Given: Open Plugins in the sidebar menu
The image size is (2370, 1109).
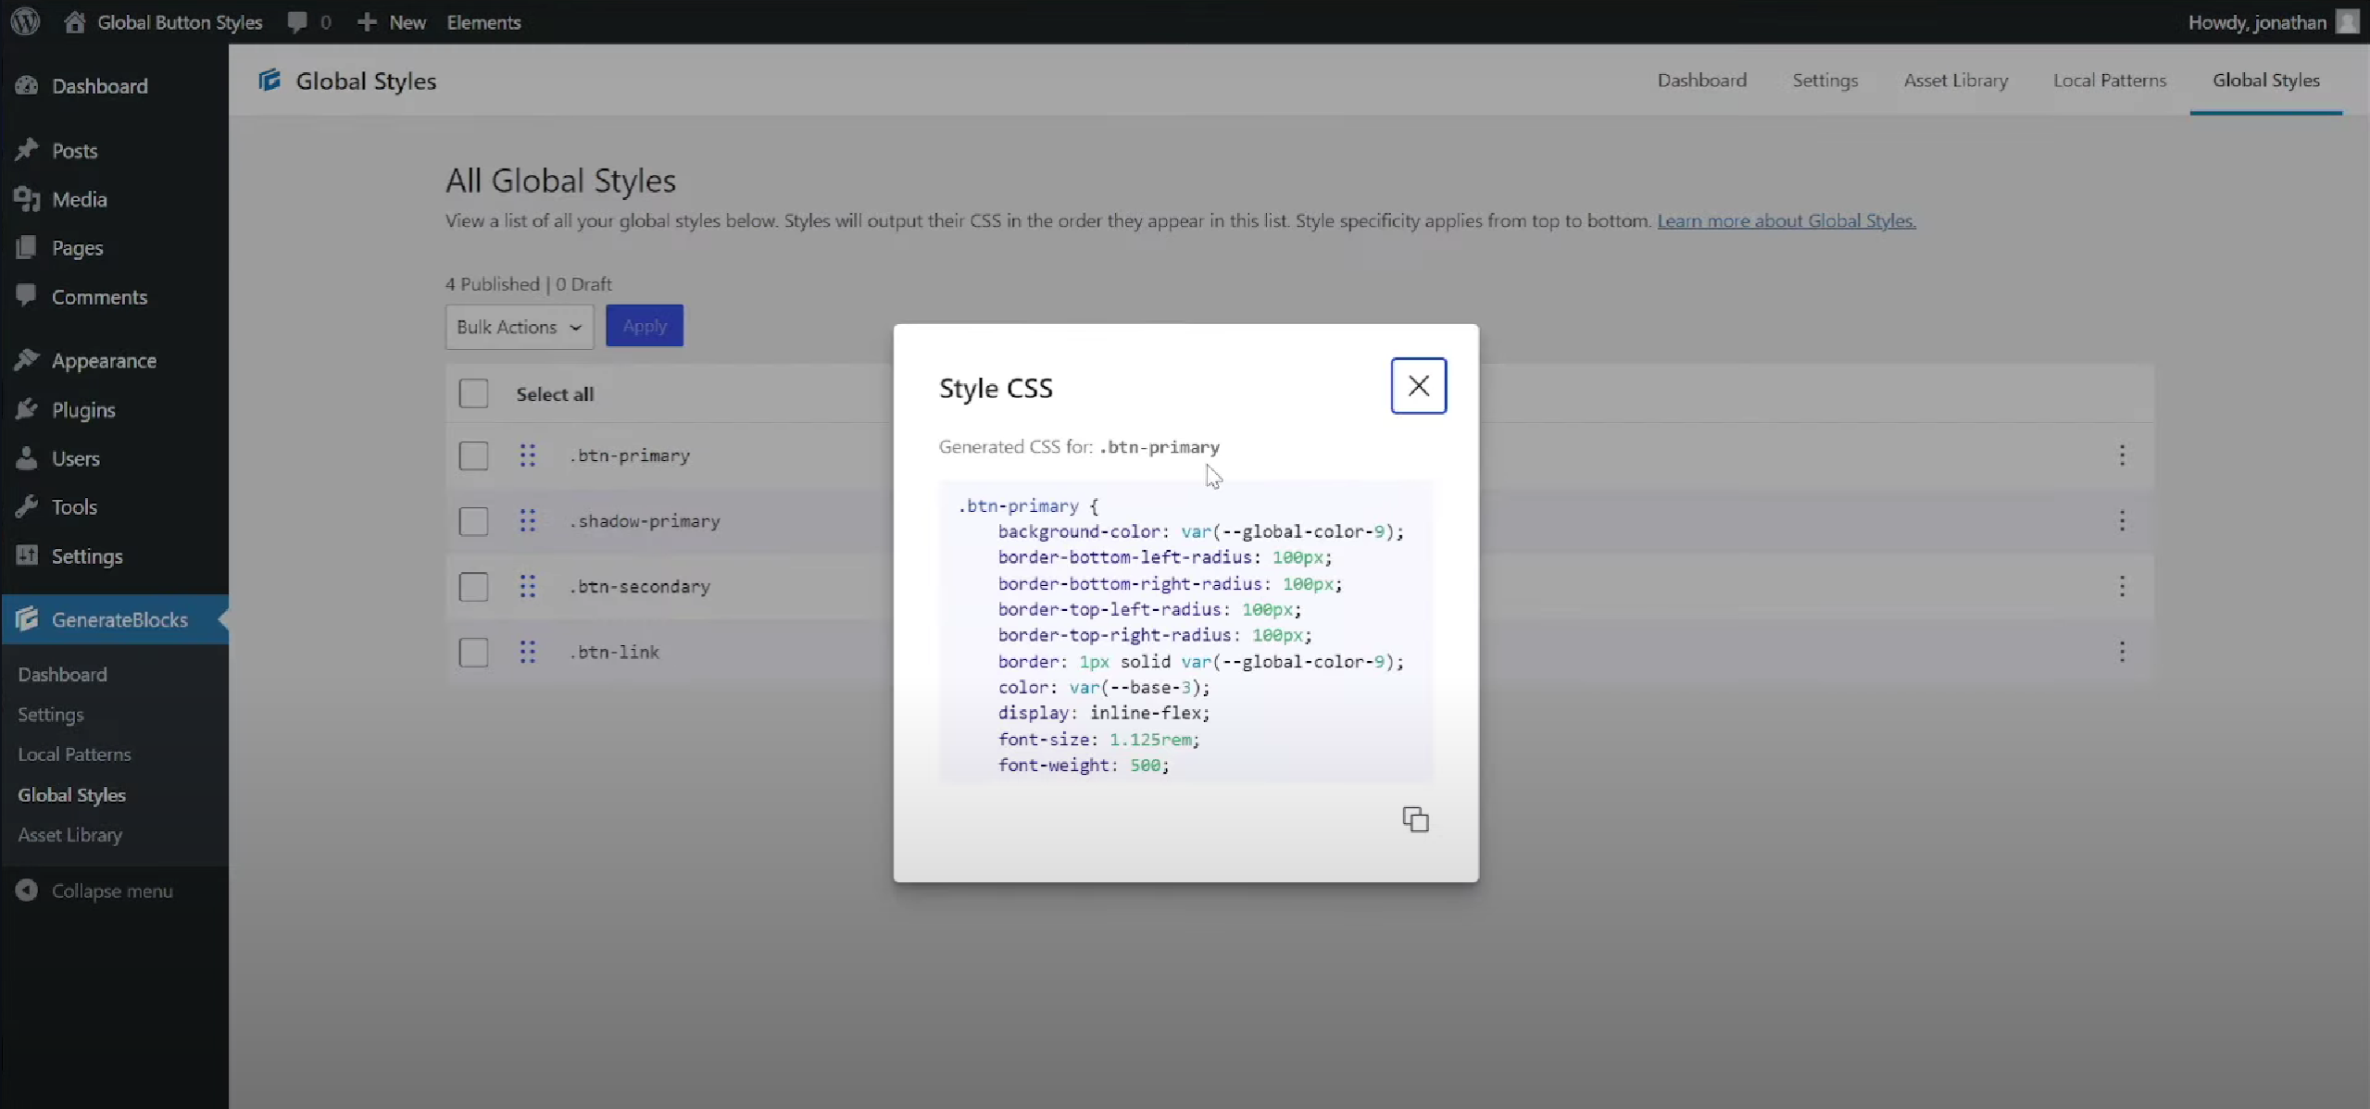Looking at the screenshot, I should tap(83, 410).
